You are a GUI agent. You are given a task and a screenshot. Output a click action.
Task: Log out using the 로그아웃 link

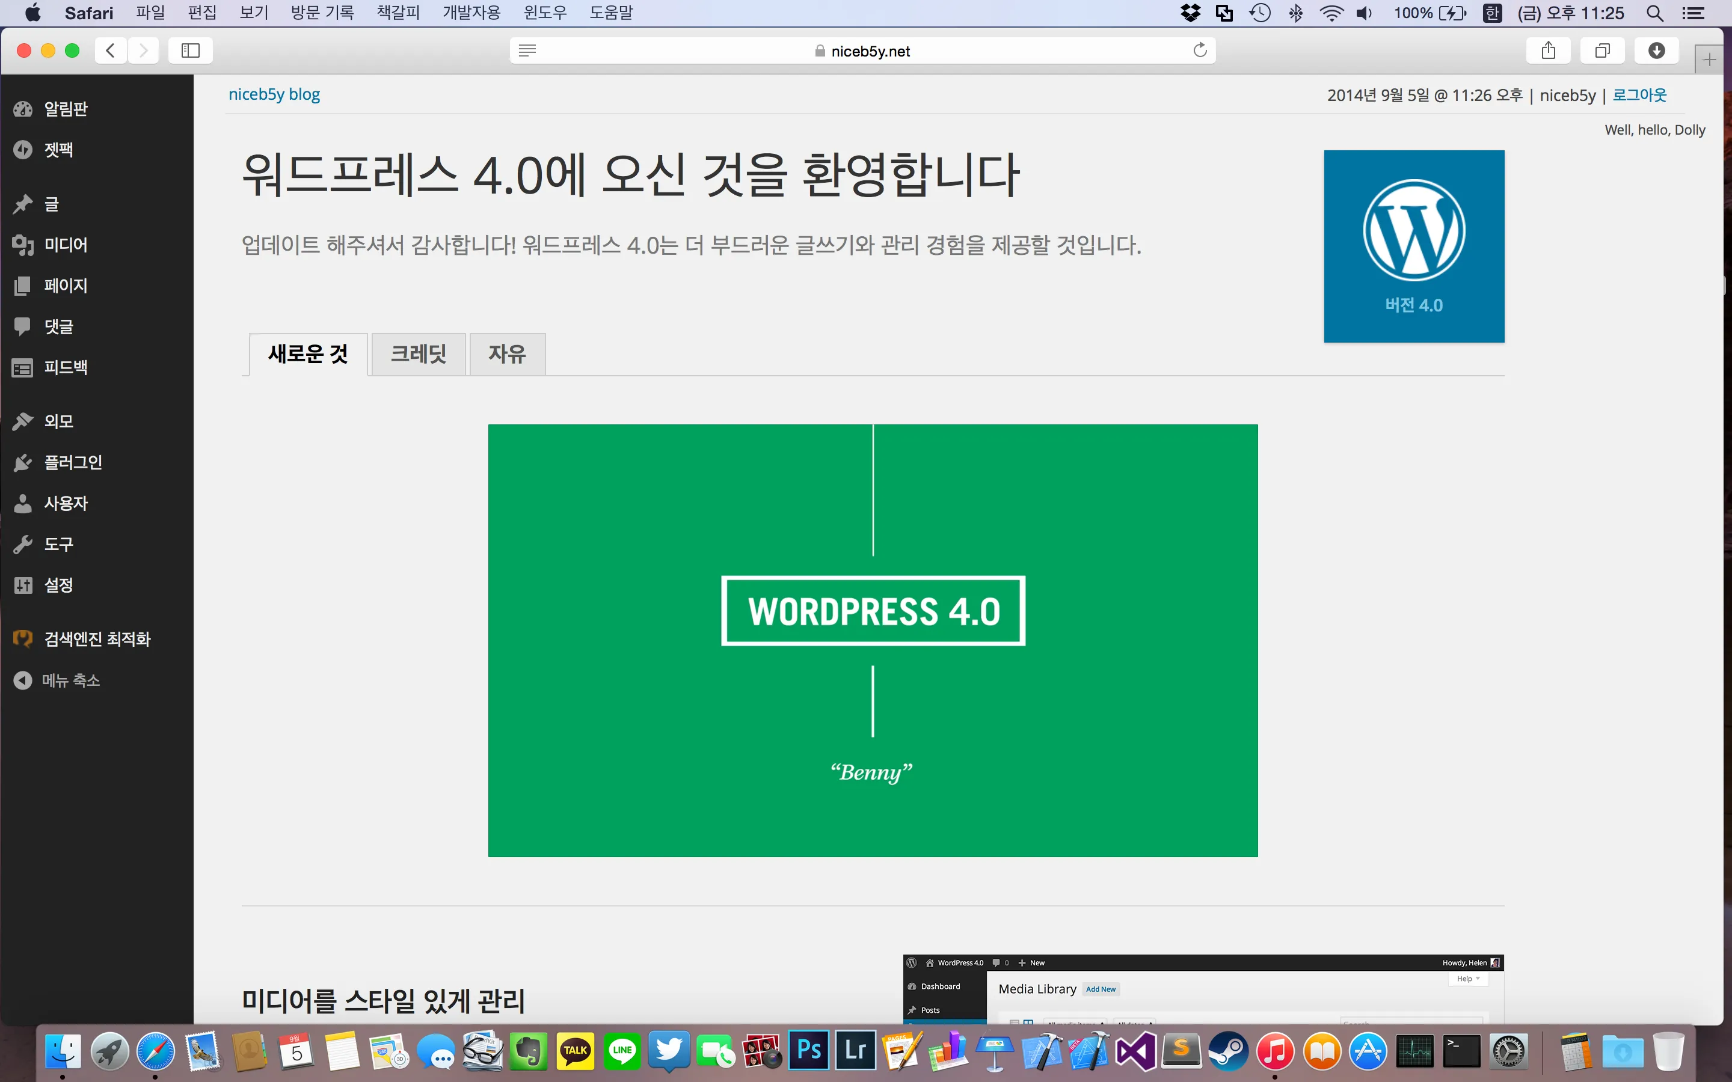1639,94
